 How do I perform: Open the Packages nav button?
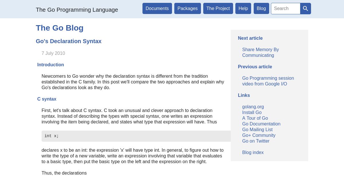(187, 9)
